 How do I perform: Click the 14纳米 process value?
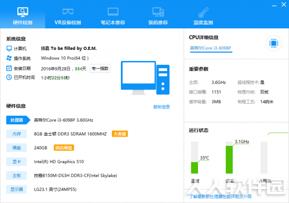[x=267, y=102]
